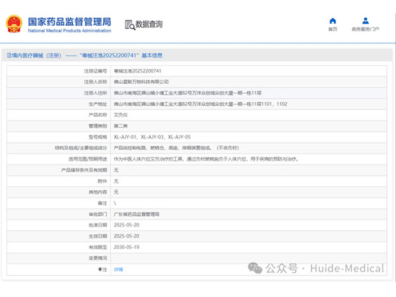Open the 数据查询 text label
This screenshot has width=396, height=297.
[149, 24]
